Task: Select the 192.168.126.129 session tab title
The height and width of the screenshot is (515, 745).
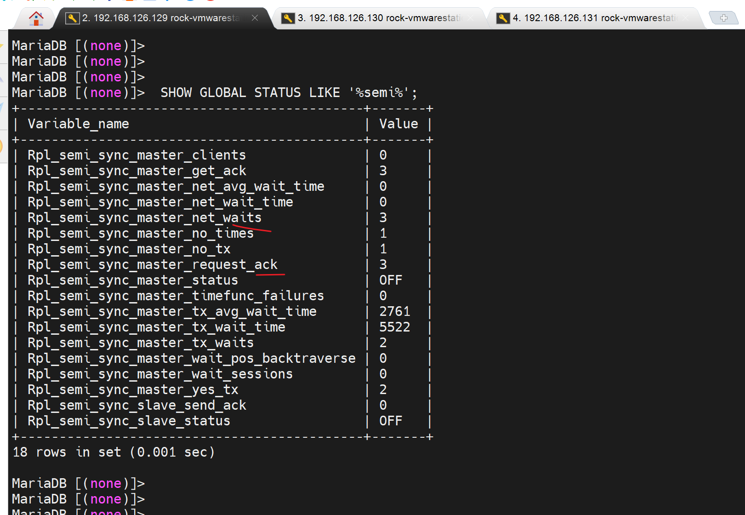Action: click(x=161, y=18)
